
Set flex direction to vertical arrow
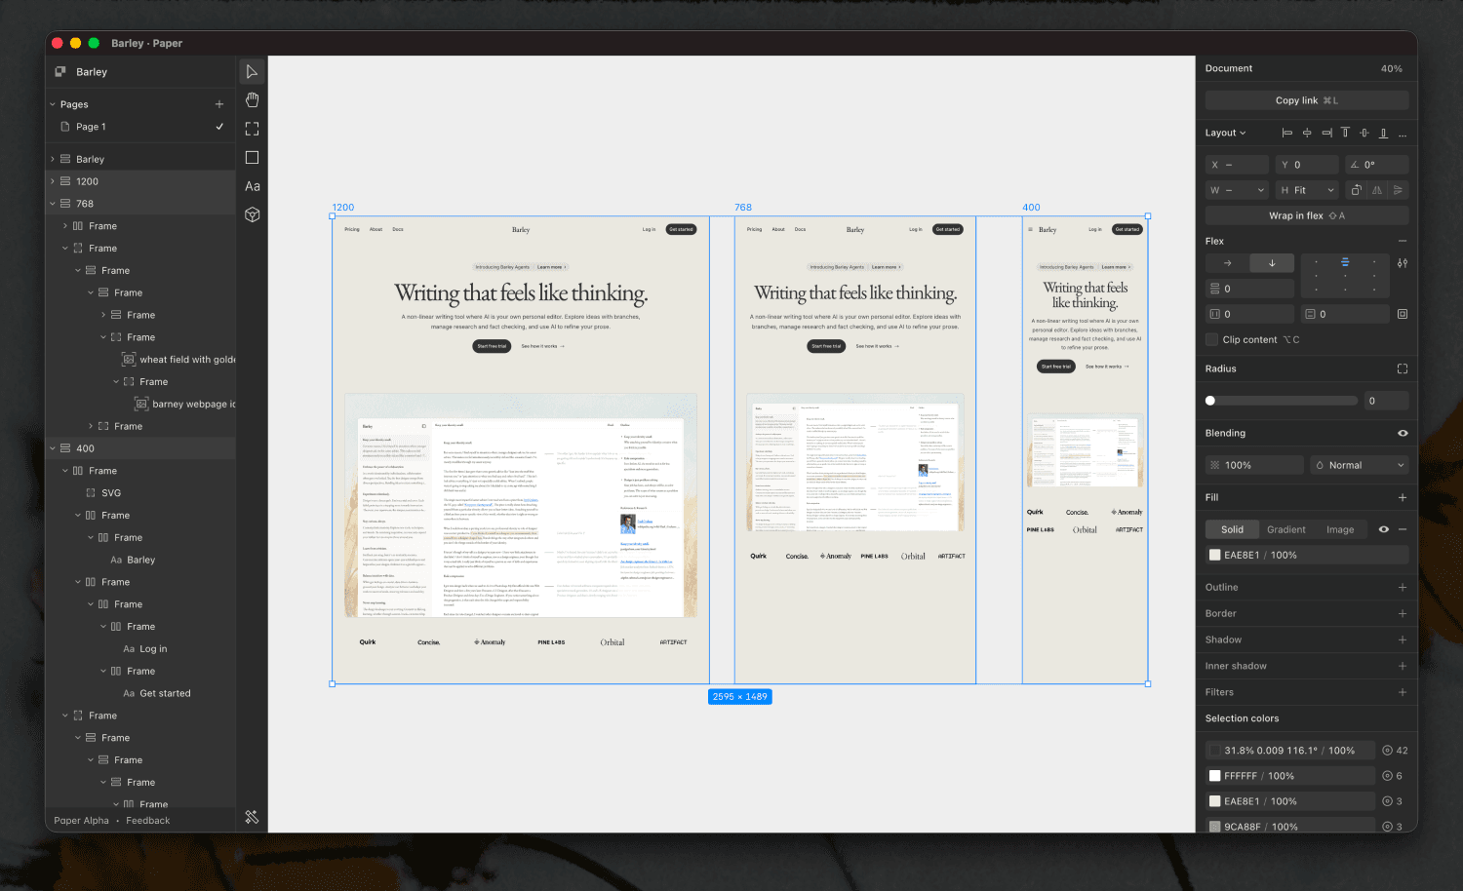pos(1272,263)
